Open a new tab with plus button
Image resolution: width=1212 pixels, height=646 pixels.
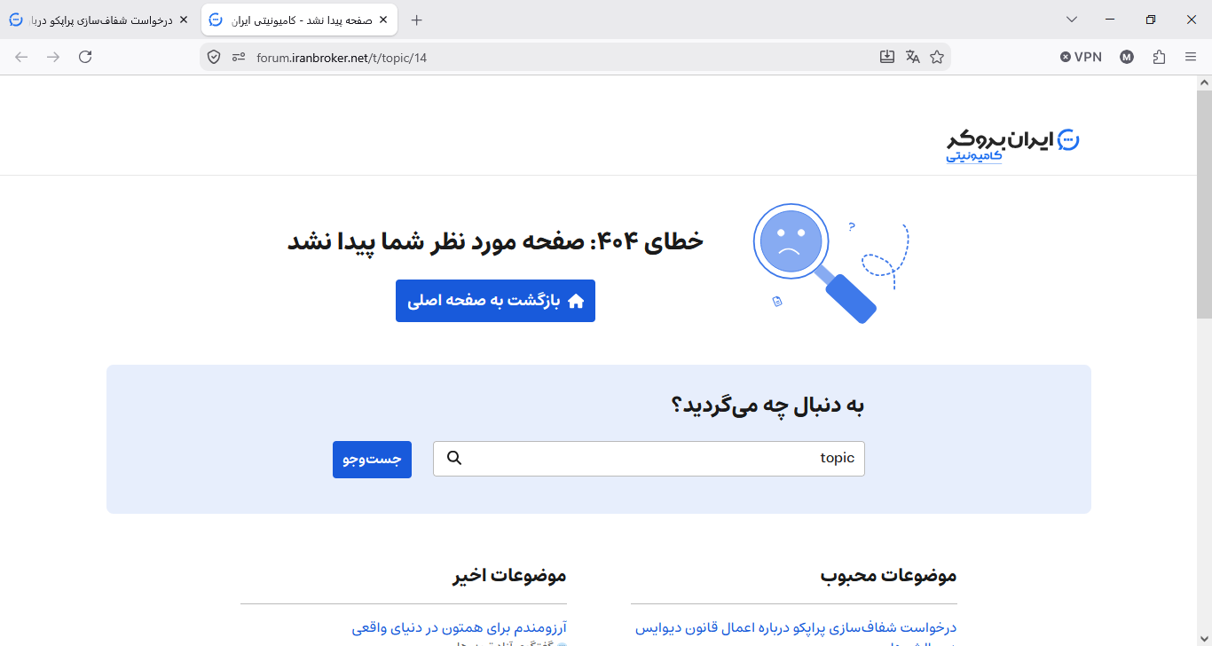coord(417,20)
